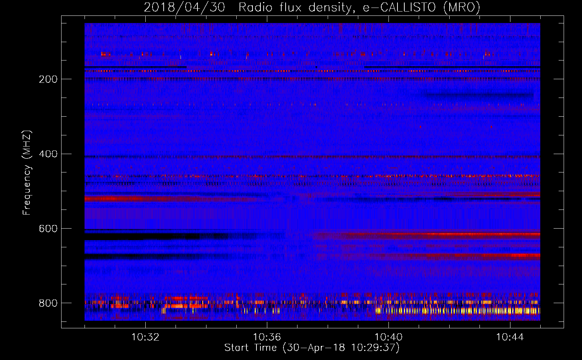The image size is (582, 360).
Task: Click the date '2018/04/30' in the title
Action: (185, 8)
